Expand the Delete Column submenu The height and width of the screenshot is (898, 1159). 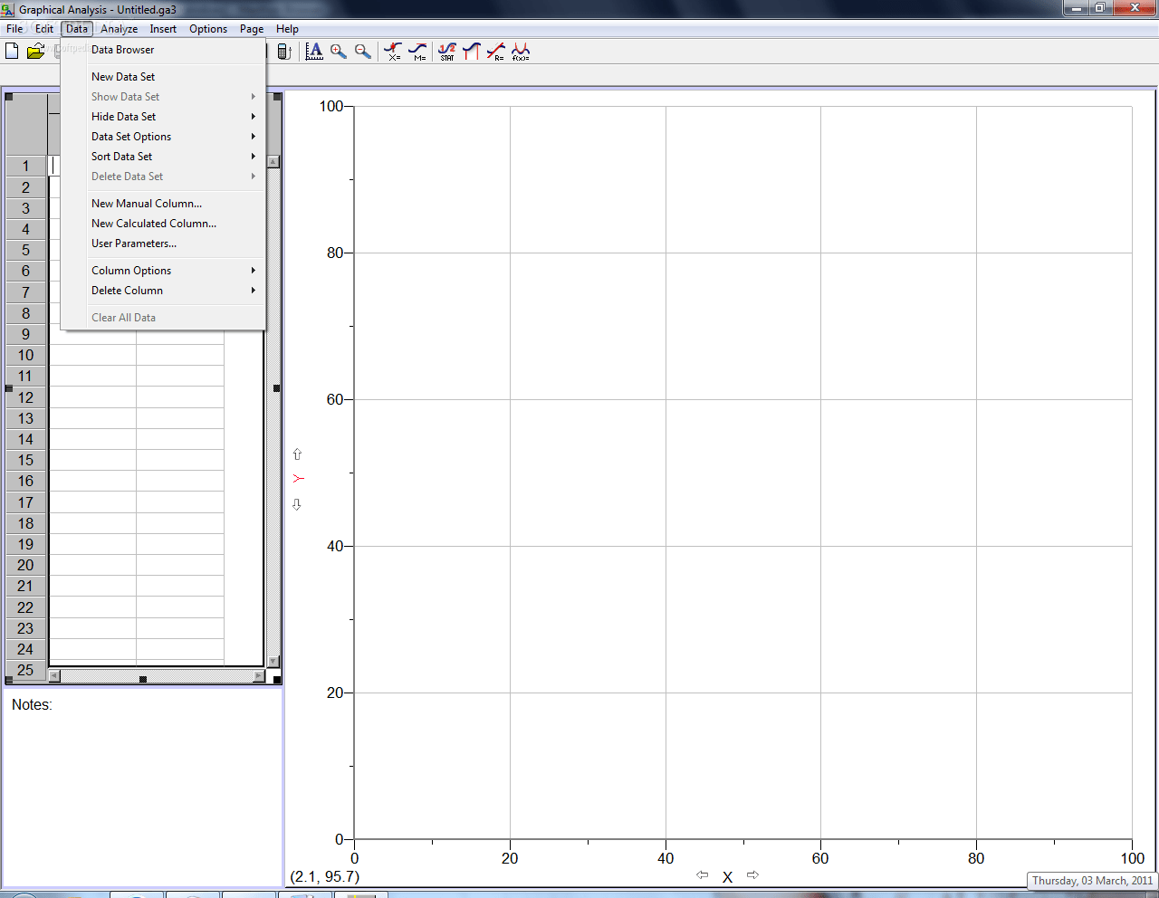[163, 291]
